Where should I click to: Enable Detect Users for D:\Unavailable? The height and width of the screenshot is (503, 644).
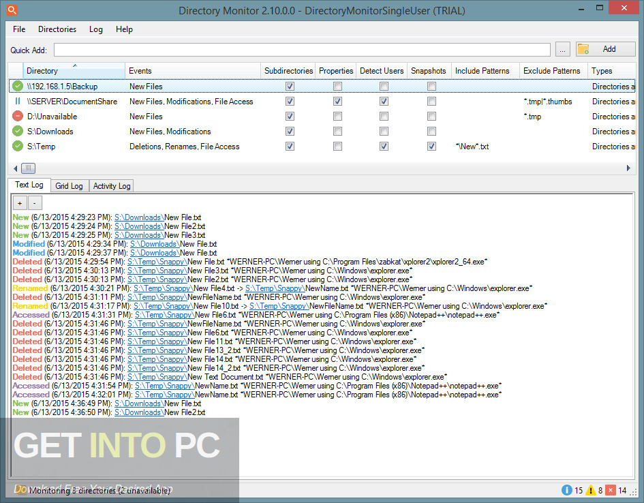(384, 116)
